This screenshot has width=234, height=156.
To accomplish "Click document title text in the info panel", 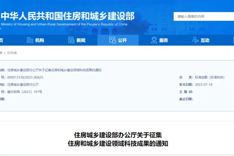I will (x=54, y=70).
